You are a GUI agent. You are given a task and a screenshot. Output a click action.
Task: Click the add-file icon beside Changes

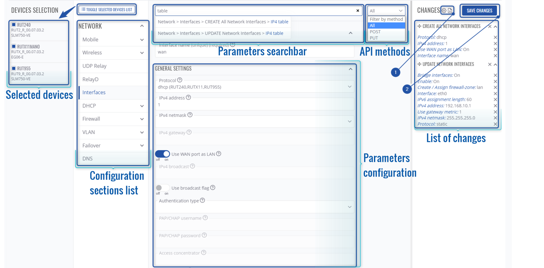(x=450, y=11)
